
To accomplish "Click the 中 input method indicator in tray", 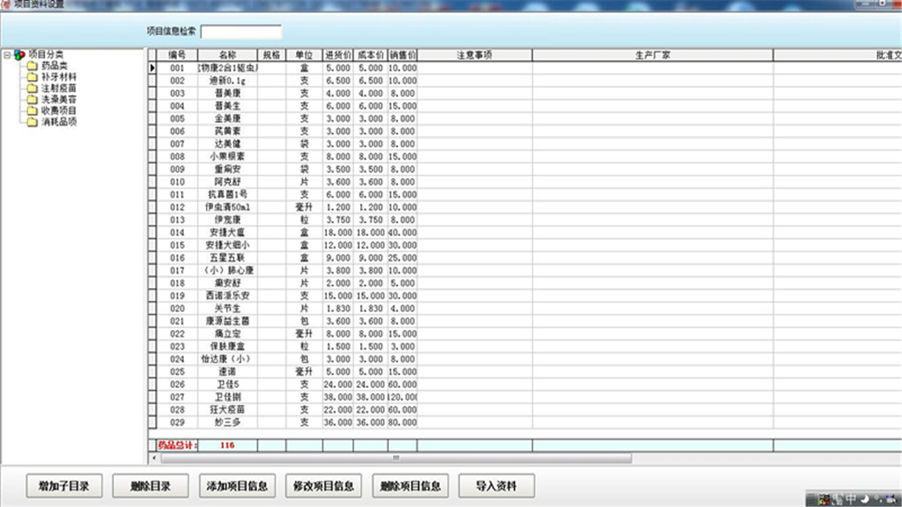I will point(851,498).
